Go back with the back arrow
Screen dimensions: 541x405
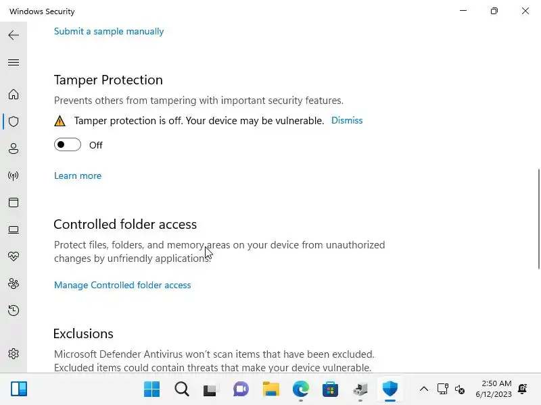tap(14, 35)
